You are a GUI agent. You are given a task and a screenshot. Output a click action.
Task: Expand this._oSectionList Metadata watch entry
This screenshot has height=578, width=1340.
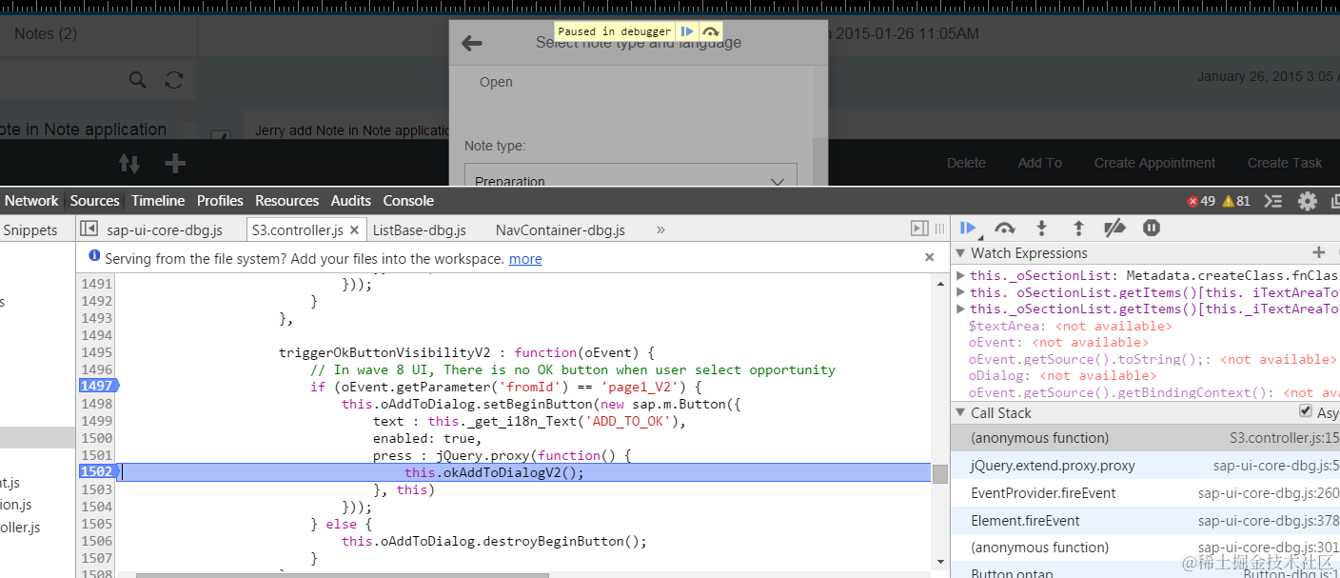[x=960, y=276]
